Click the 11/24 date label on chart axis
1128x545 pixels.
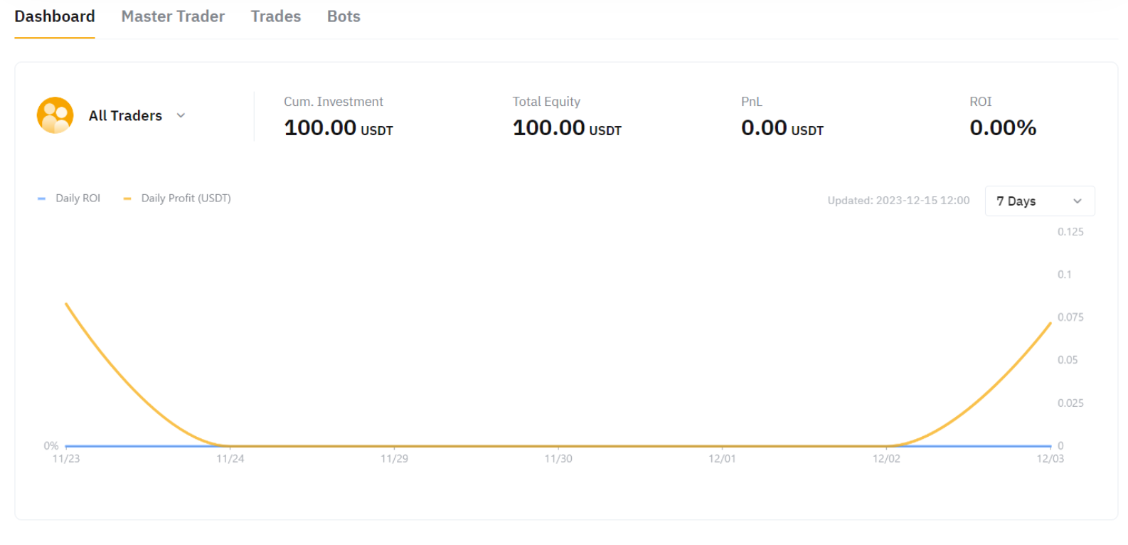pos(230,459)
